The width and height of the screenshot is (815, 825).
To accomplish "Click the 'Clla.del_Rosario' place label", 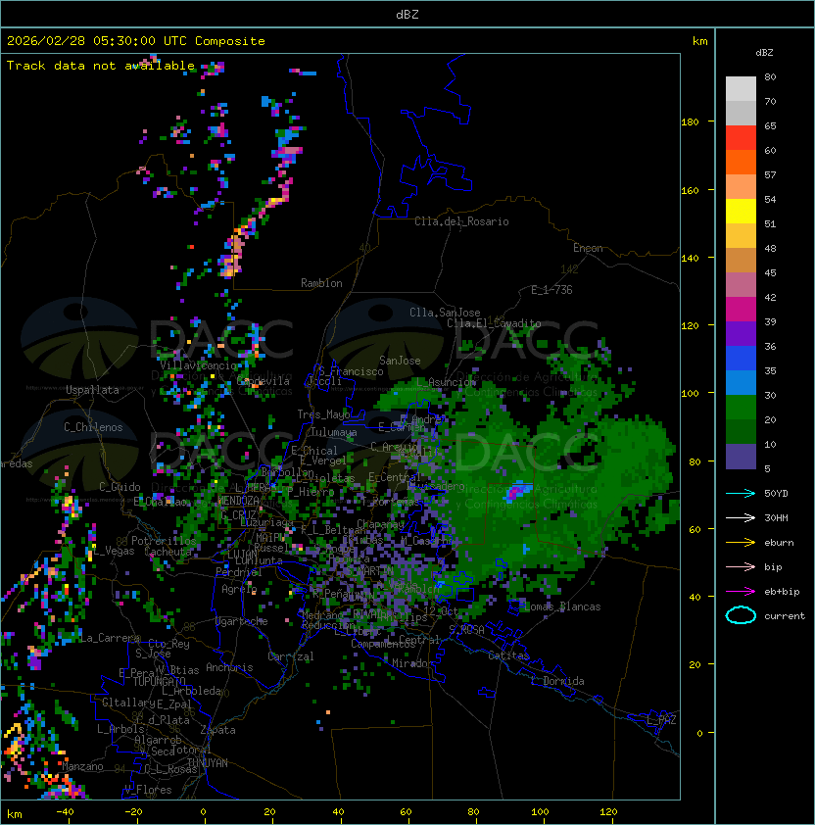I will (461, 221).
